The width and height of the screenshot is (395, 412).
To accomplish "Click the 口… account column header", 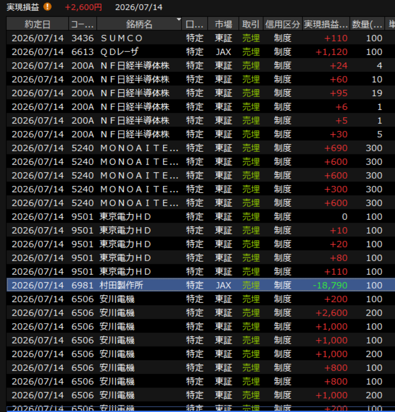I will [195, 24].
